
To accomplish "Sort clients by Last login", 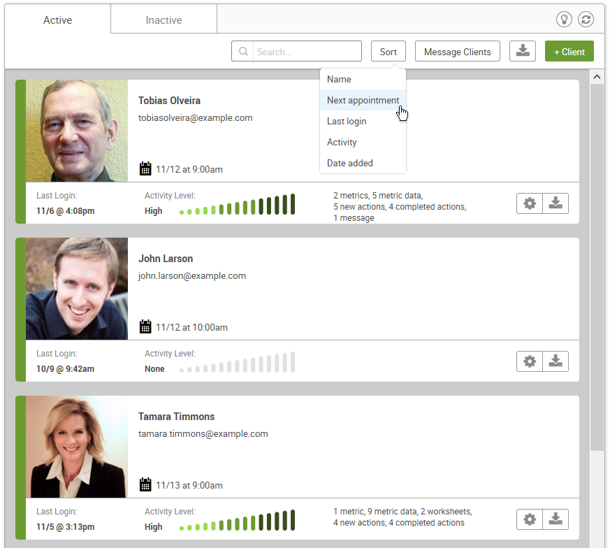I will coord(363,122).
